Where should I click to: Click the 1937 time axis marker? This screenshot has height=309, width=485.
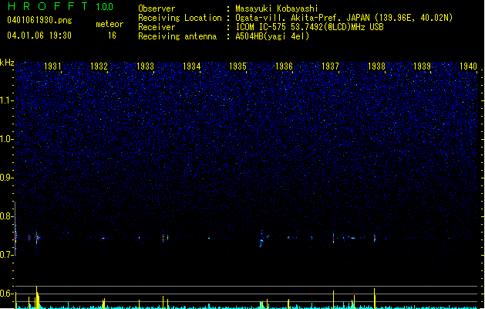330,66
